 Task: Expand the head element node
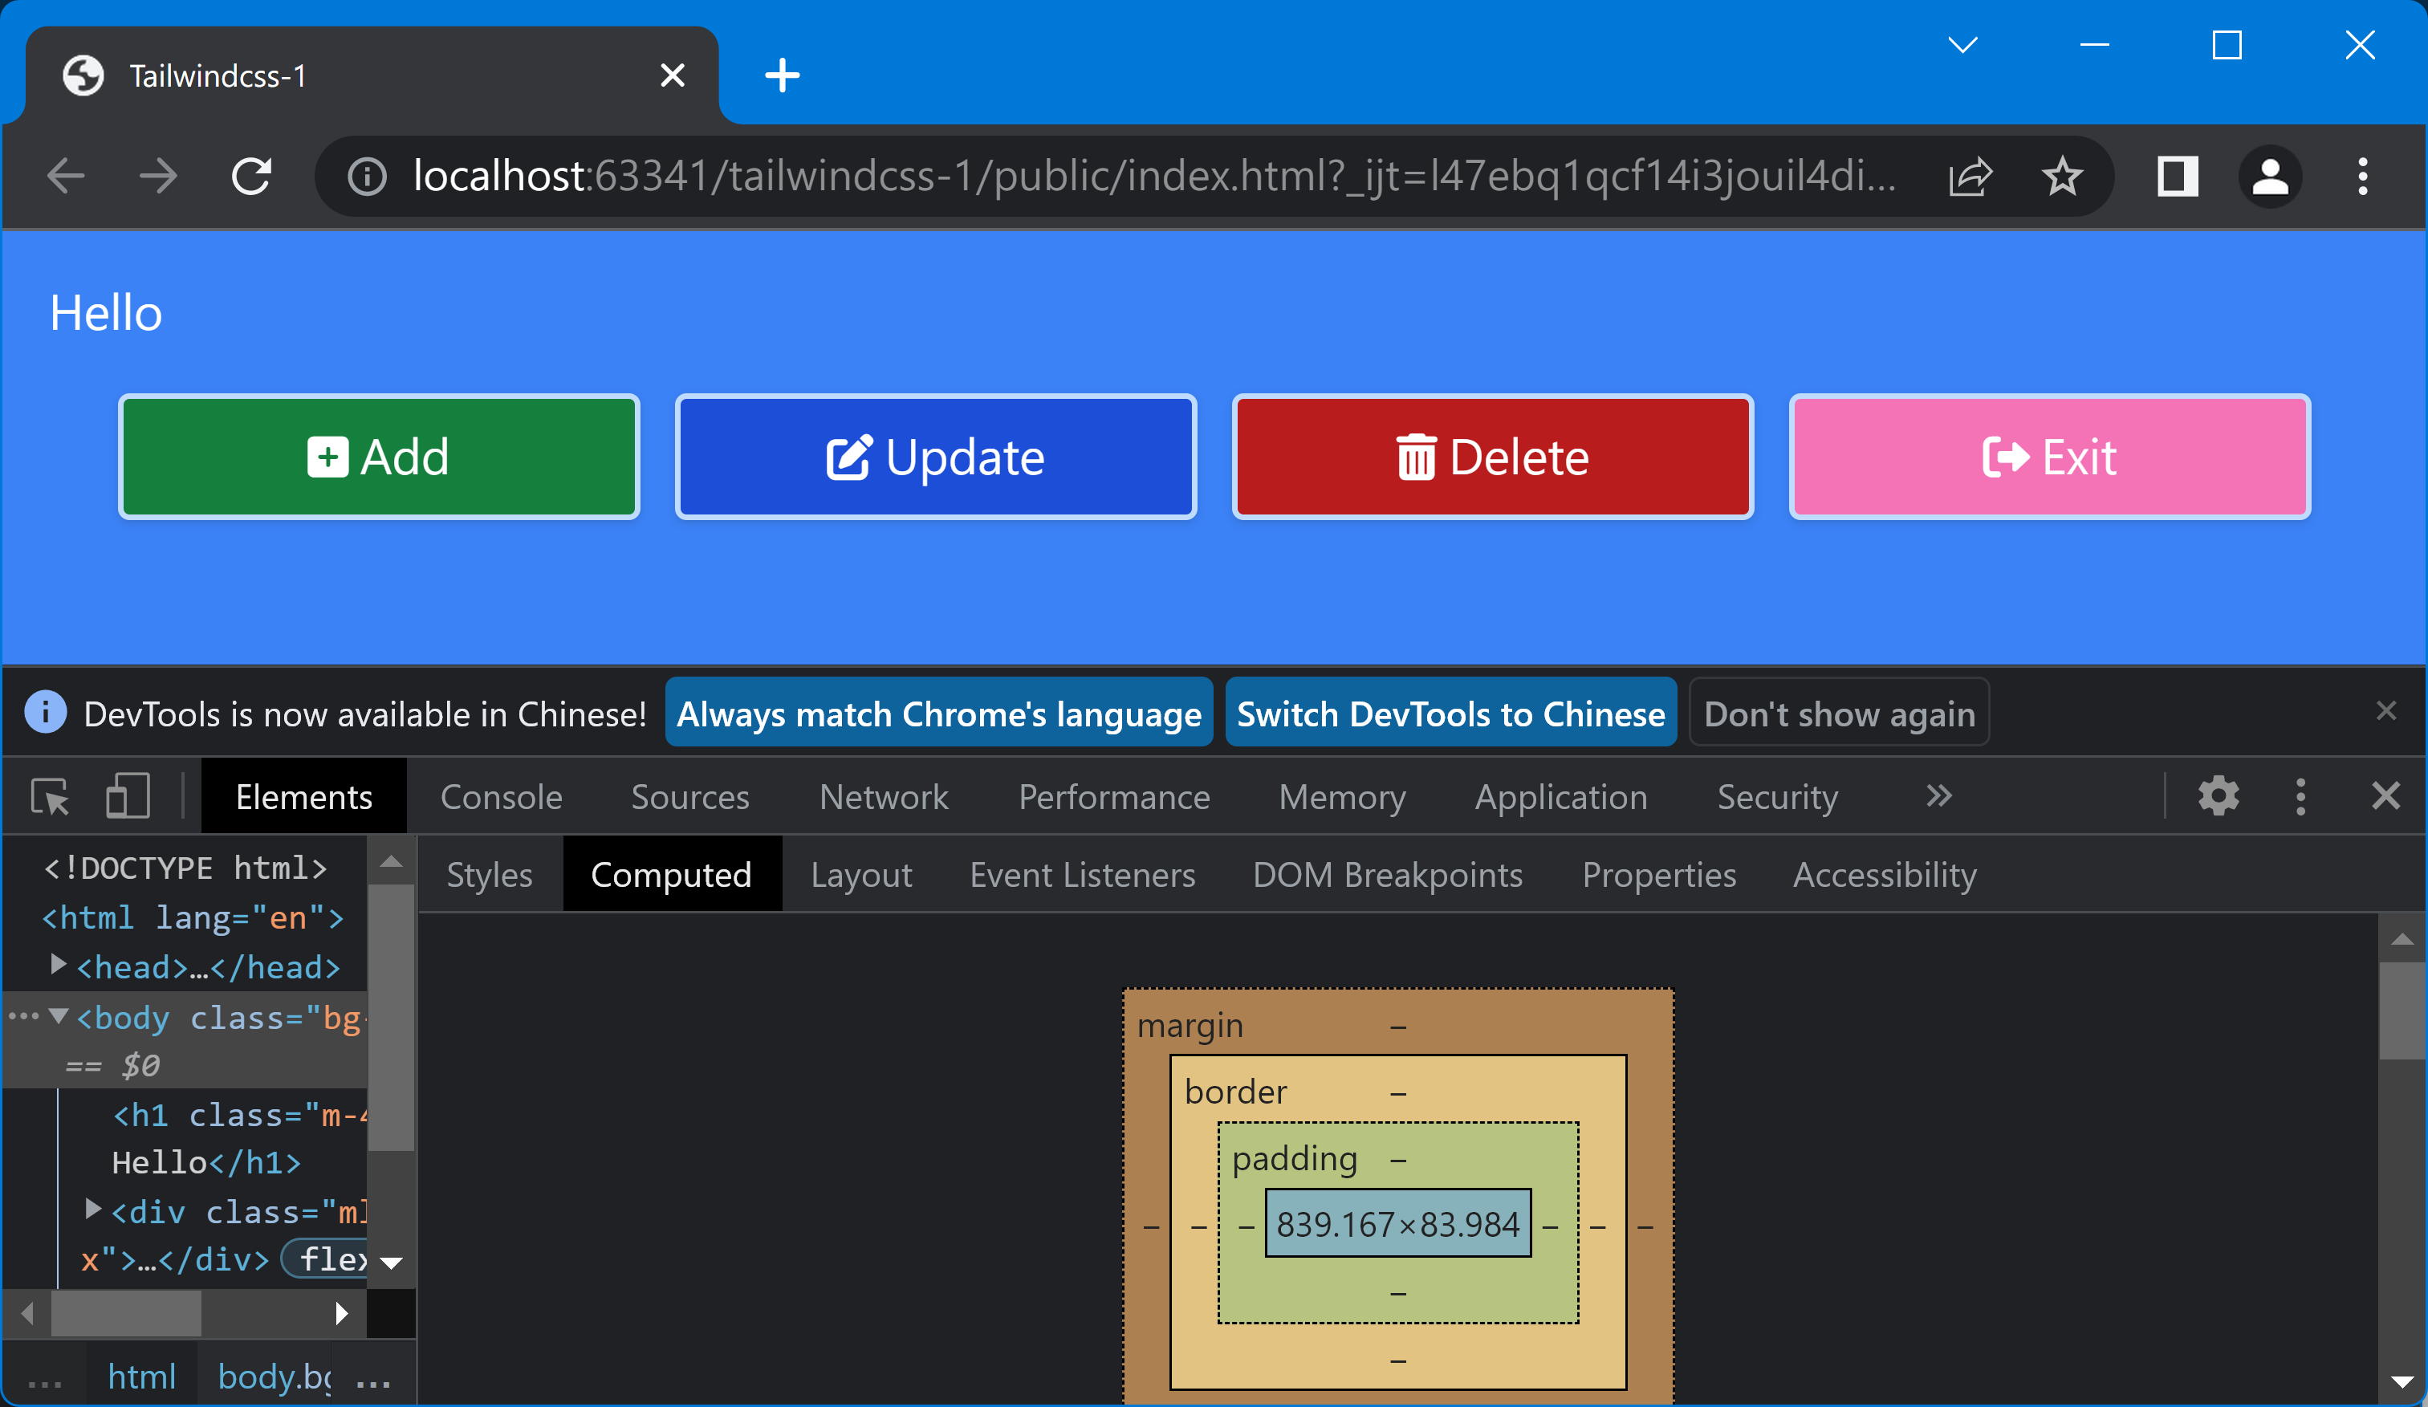point(58,965)
